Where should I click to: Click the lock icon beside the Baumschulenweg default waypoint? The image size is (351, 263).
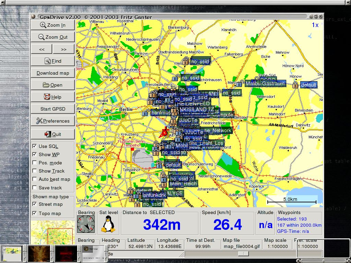pyautogui.click(x=159, y=165)
